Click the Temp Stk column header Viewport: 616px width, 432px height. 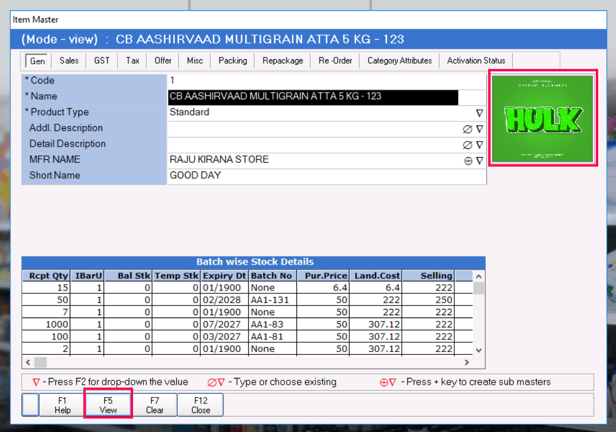click(x=176, y=276)
